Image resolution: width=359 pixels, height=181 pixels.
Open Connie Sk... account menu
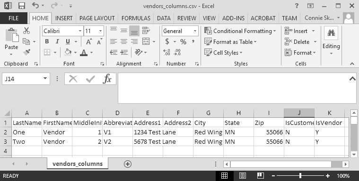click(322, 18)
